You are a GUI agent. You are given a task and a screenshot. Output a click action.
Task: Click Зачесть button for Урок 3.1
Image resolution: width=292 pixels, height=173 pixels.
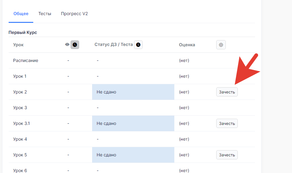click(227, 123)
